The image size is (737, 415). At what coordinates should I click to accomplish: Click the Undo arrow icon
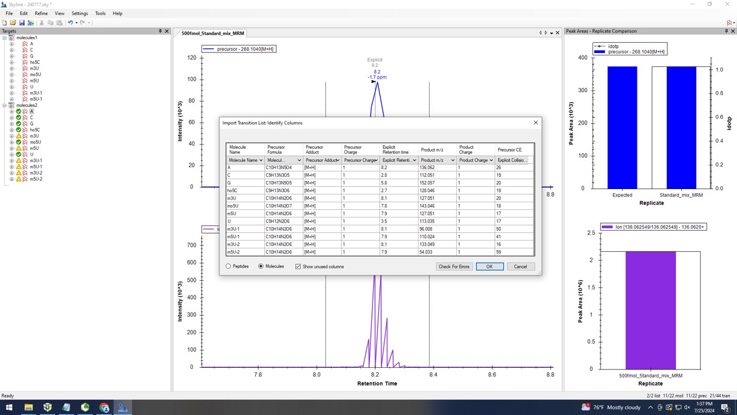(x=70, y=22)
